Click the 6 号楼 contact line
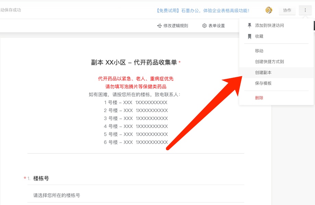315x205 pixels. pyautogui.click(x=136, y=142)
